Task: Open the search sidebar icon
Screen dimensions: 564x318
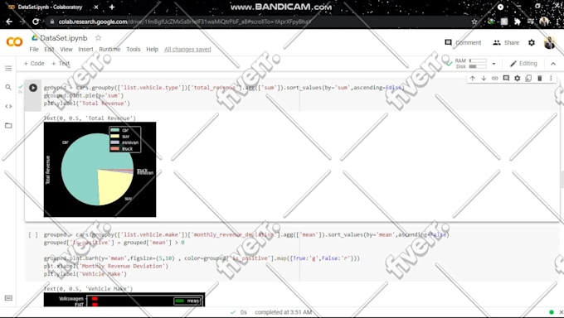Action: 8,87
